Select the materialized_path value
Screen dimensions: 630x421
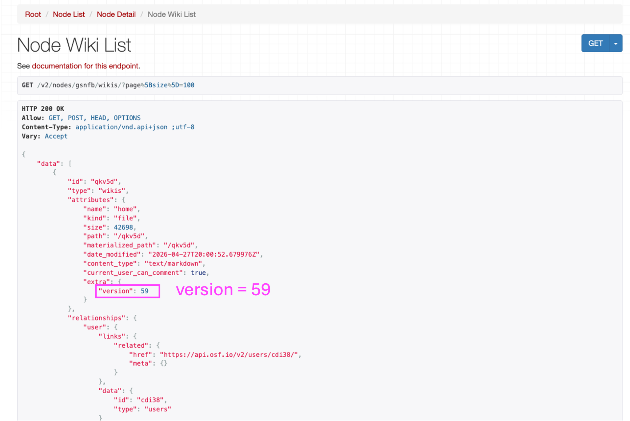[x=179, y=245]
